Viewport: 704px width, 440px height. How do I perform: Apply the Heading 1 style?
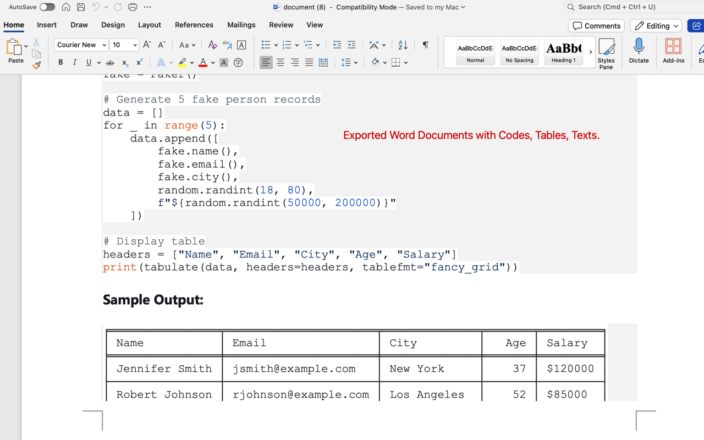click(x=564, y=52)
